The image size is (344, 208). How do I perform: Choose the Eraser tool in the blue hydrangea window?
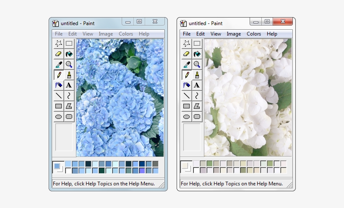click(59, 54)
